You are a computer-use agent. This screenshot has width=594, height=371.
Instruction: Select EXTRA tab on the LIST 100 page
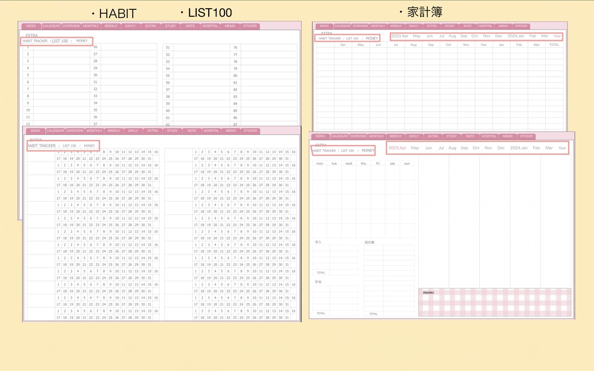tap(150, 26)
